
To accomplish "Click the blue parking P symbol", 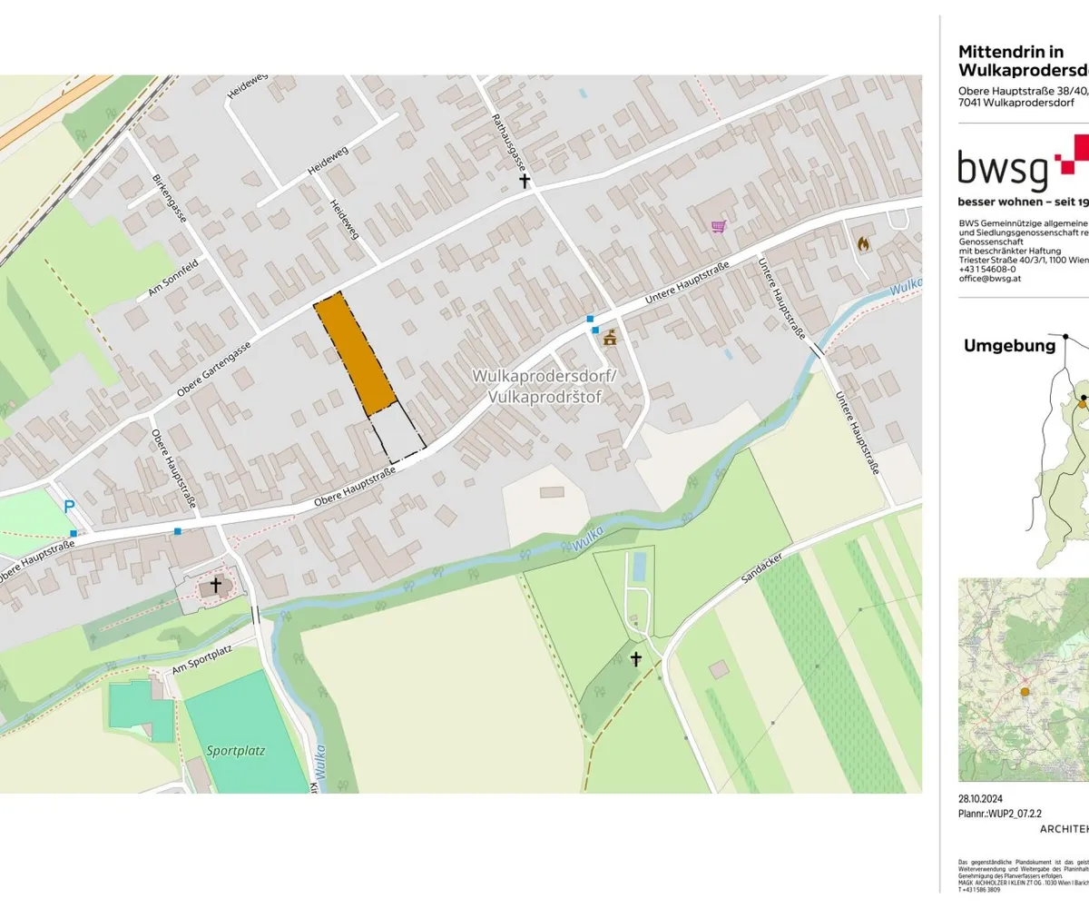I will 69,508.
